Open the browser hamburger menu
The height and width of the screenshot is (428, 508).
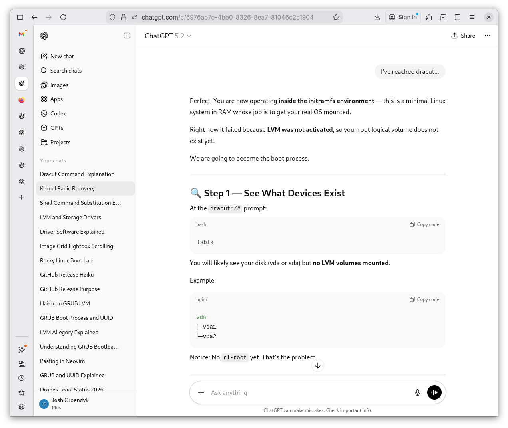pos(472,17)
